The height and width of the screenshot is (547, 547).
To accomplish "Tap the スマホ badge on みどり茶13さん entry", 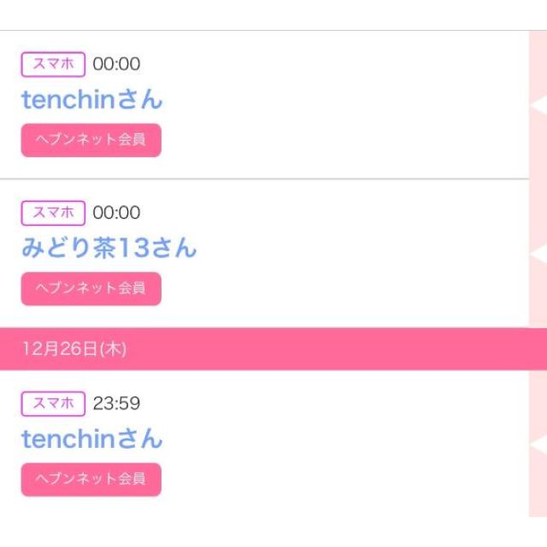I will [53, 213].
